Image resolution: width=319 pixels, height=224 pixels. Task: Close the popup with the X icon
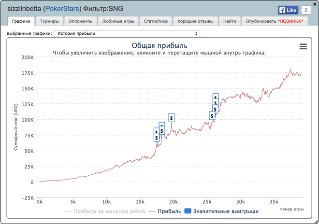315,4
